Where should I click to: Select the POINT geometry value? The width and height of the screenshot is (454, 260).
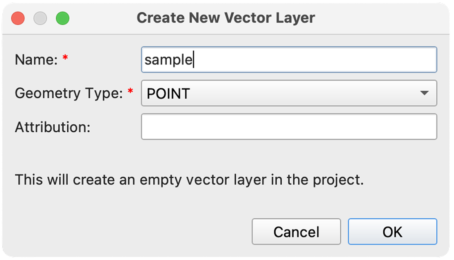[169, 93]
